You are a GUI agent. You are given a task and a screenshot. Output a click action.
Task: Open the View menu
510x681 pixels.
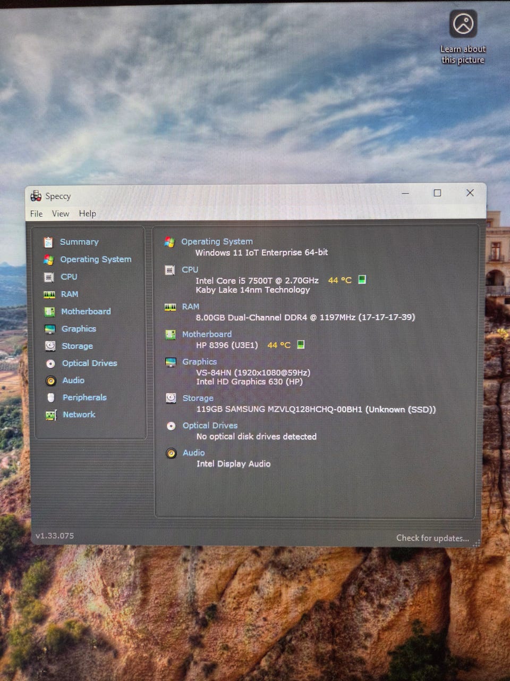tap(61, 213)
